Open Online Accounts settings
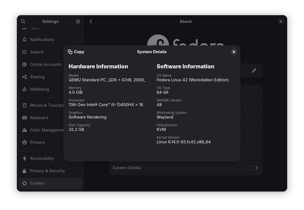Screen dimensions: 304x210 (46, 64)
